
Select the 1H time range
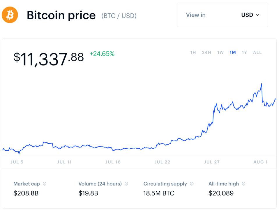tap(193, 53)
